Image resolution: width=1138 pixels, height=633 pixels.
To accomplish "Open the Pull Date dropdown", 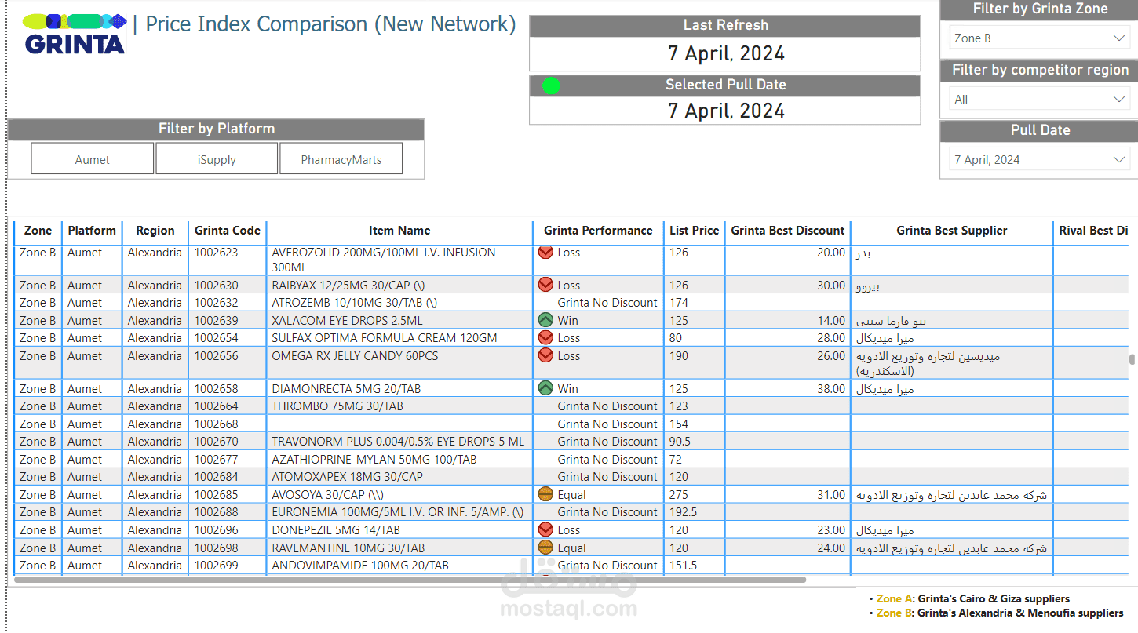I will 1040,159.
